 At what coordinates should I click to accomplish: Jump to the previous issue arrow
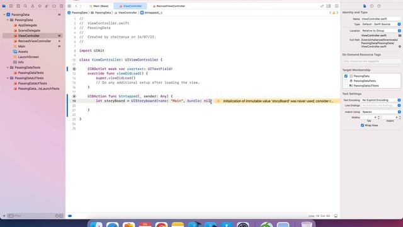pos(330,13)
